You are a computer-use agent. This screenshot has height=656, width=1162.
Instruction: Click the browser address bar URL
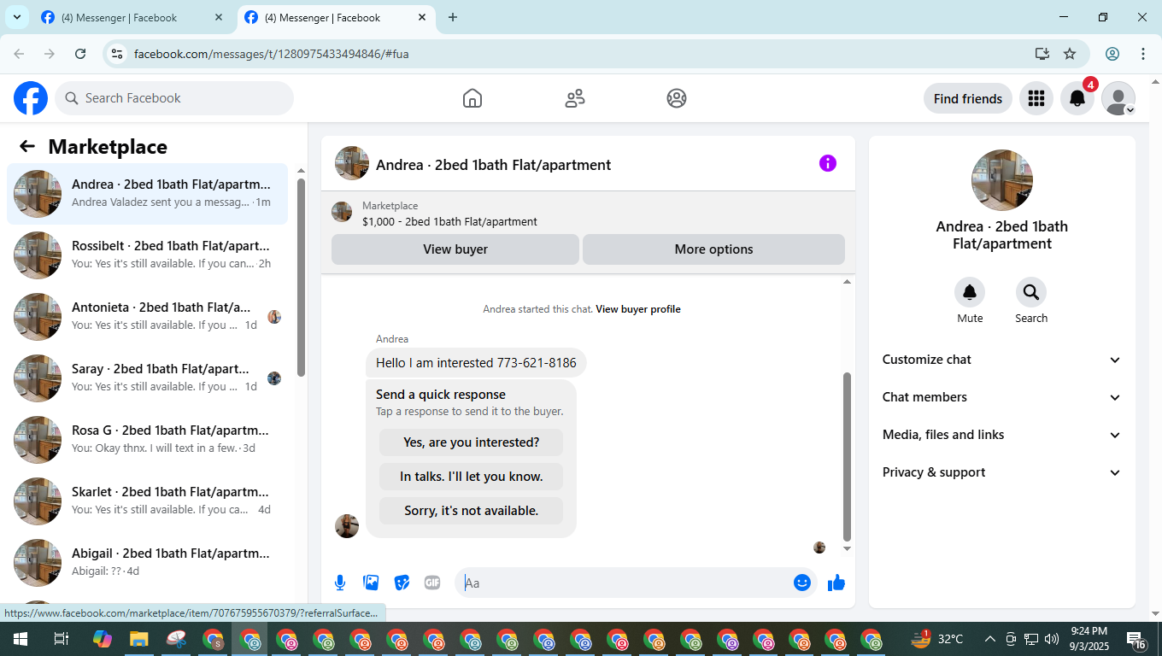(x=272, y=54)
